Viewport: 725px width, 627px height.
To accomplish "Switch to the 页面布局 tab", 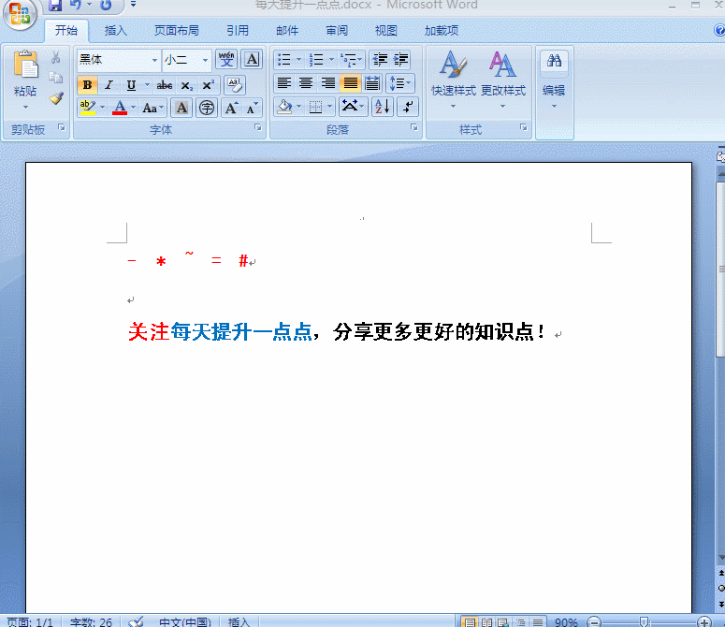I will point(177,31).
